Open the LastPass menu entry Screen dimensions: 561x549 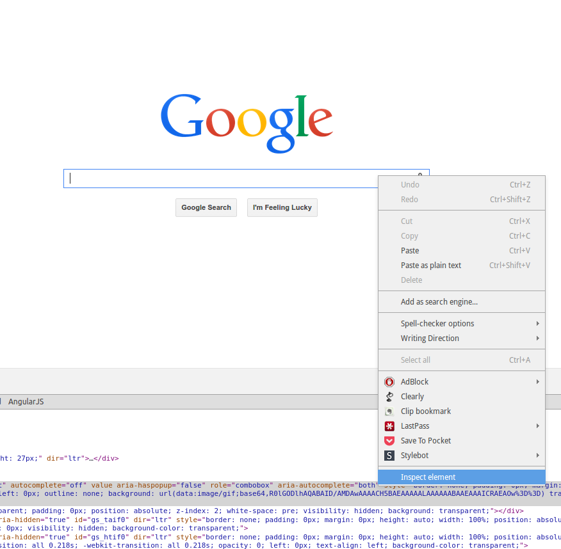click(462, 426)
